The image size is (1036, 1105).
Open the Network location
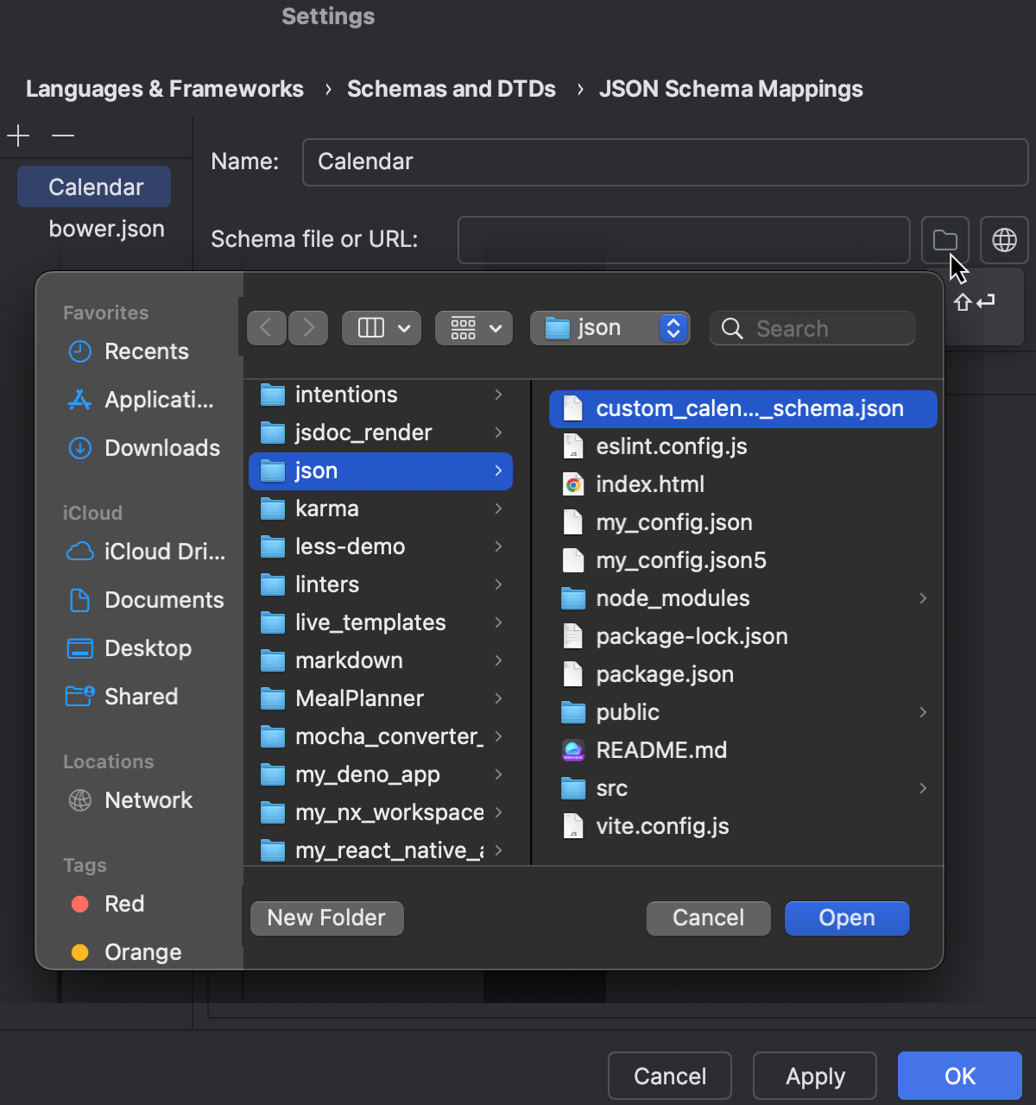[x=148, y=800]
